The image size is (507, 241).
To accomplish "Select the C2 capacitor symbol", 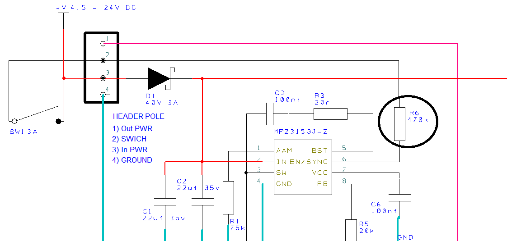I will pos(202,202).
